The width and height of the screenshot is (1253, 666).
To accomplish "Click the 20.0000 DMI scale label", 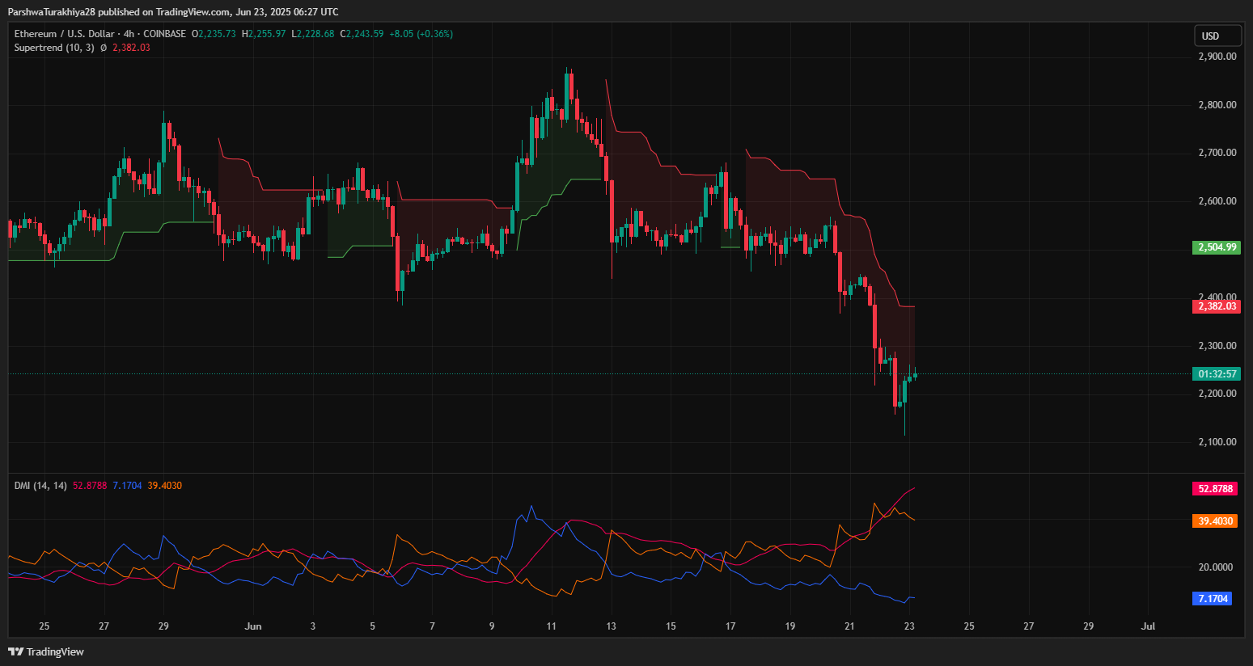I will 1215,567.
